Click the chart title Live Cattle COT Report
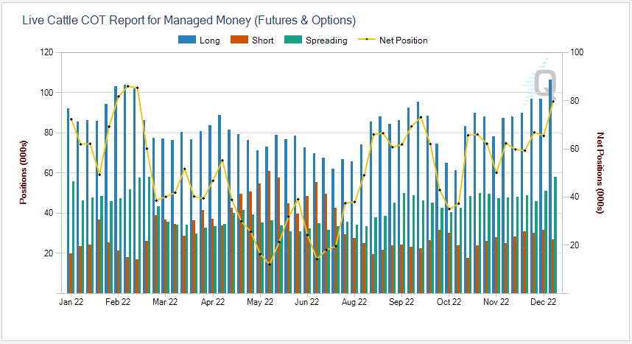632x344 pixels. point(189,20)
